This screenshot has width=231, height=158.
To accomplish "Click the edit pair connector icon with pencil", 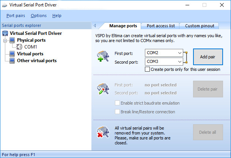I will coord(103,89).
